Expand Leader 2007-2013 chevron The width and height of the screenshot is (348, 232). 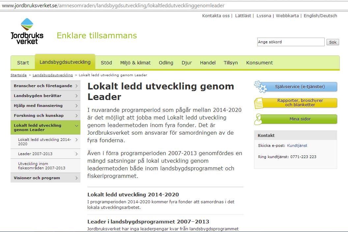pos(76,154)
